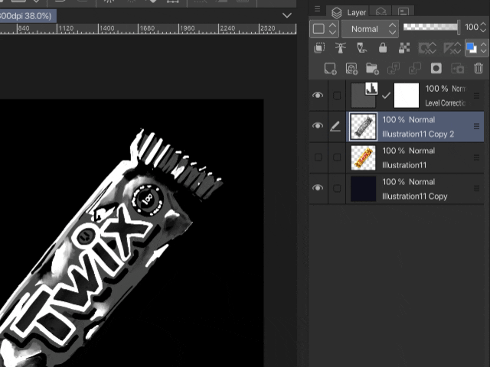This screenshot has width=490, height=367.
Task: Toggle Lock Layer padlock icon
Action: [x=383, y=47]
